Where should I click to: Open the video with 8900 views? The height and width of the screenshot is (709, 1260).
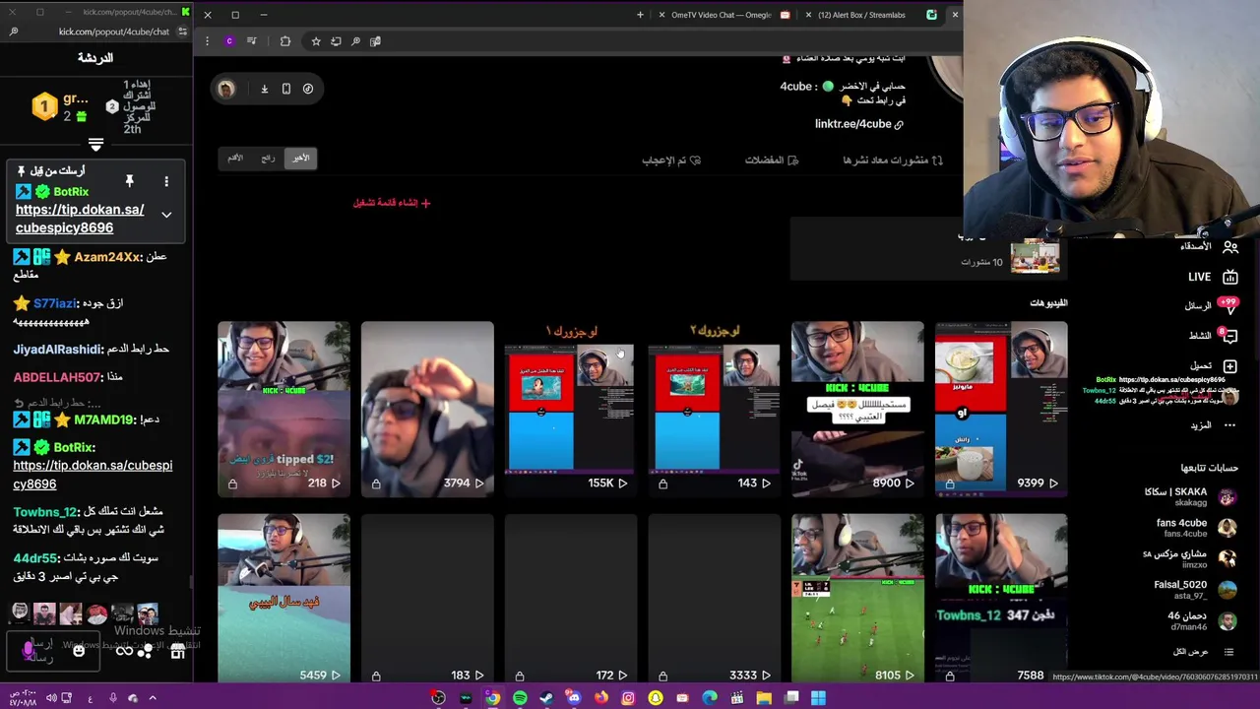pyautogui.click(x=857, y=409)
